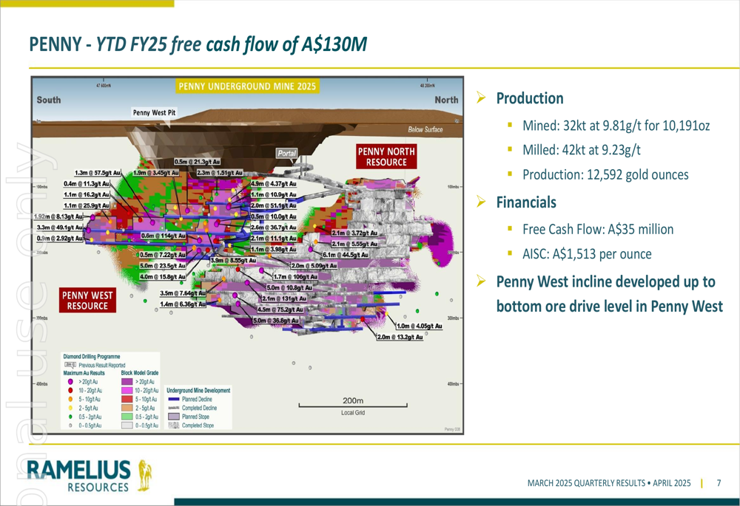Click drill label '1.3m @ 57.5g/t Au'
The image size is (740, 506).
[98, 173]
